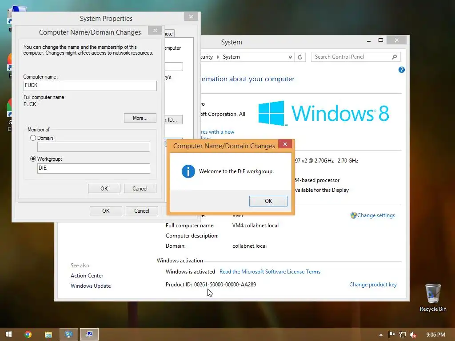Click the help question mark icon
This screenshot has height=341, width=455.
[401, 70]
